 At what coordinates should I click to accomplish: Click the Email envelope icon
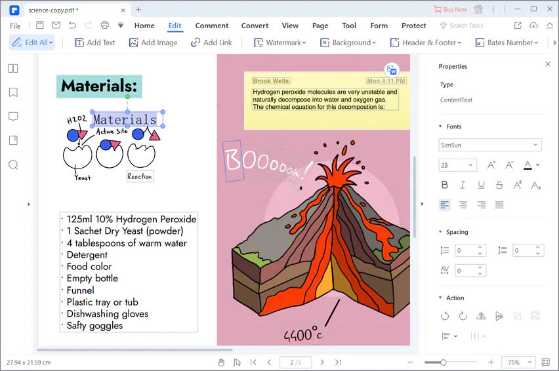(56, 26)
